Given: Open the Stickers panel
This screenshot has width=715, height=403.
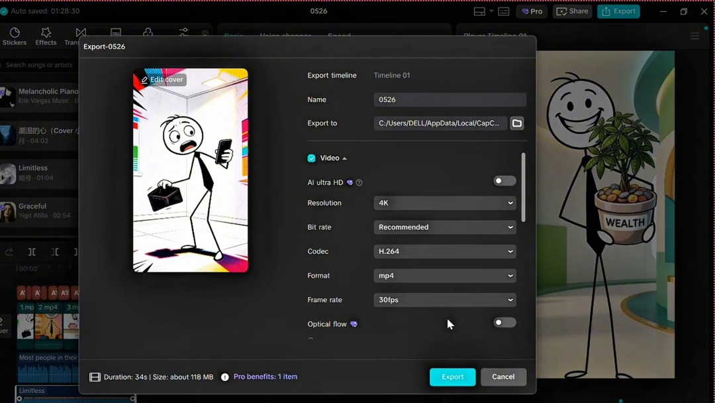Looking at the screenshot, I should tap(15, 36).
